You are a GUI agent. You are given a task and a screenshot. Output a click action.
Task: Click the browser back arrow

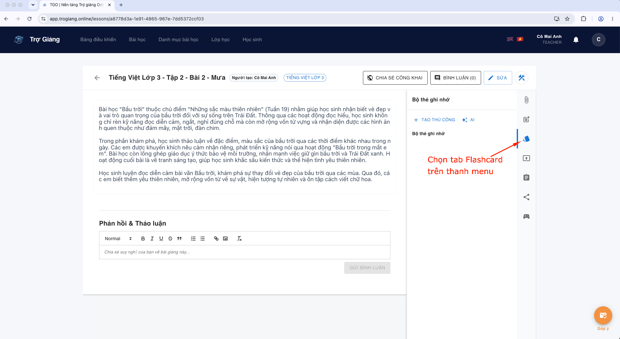pos(6,19)
